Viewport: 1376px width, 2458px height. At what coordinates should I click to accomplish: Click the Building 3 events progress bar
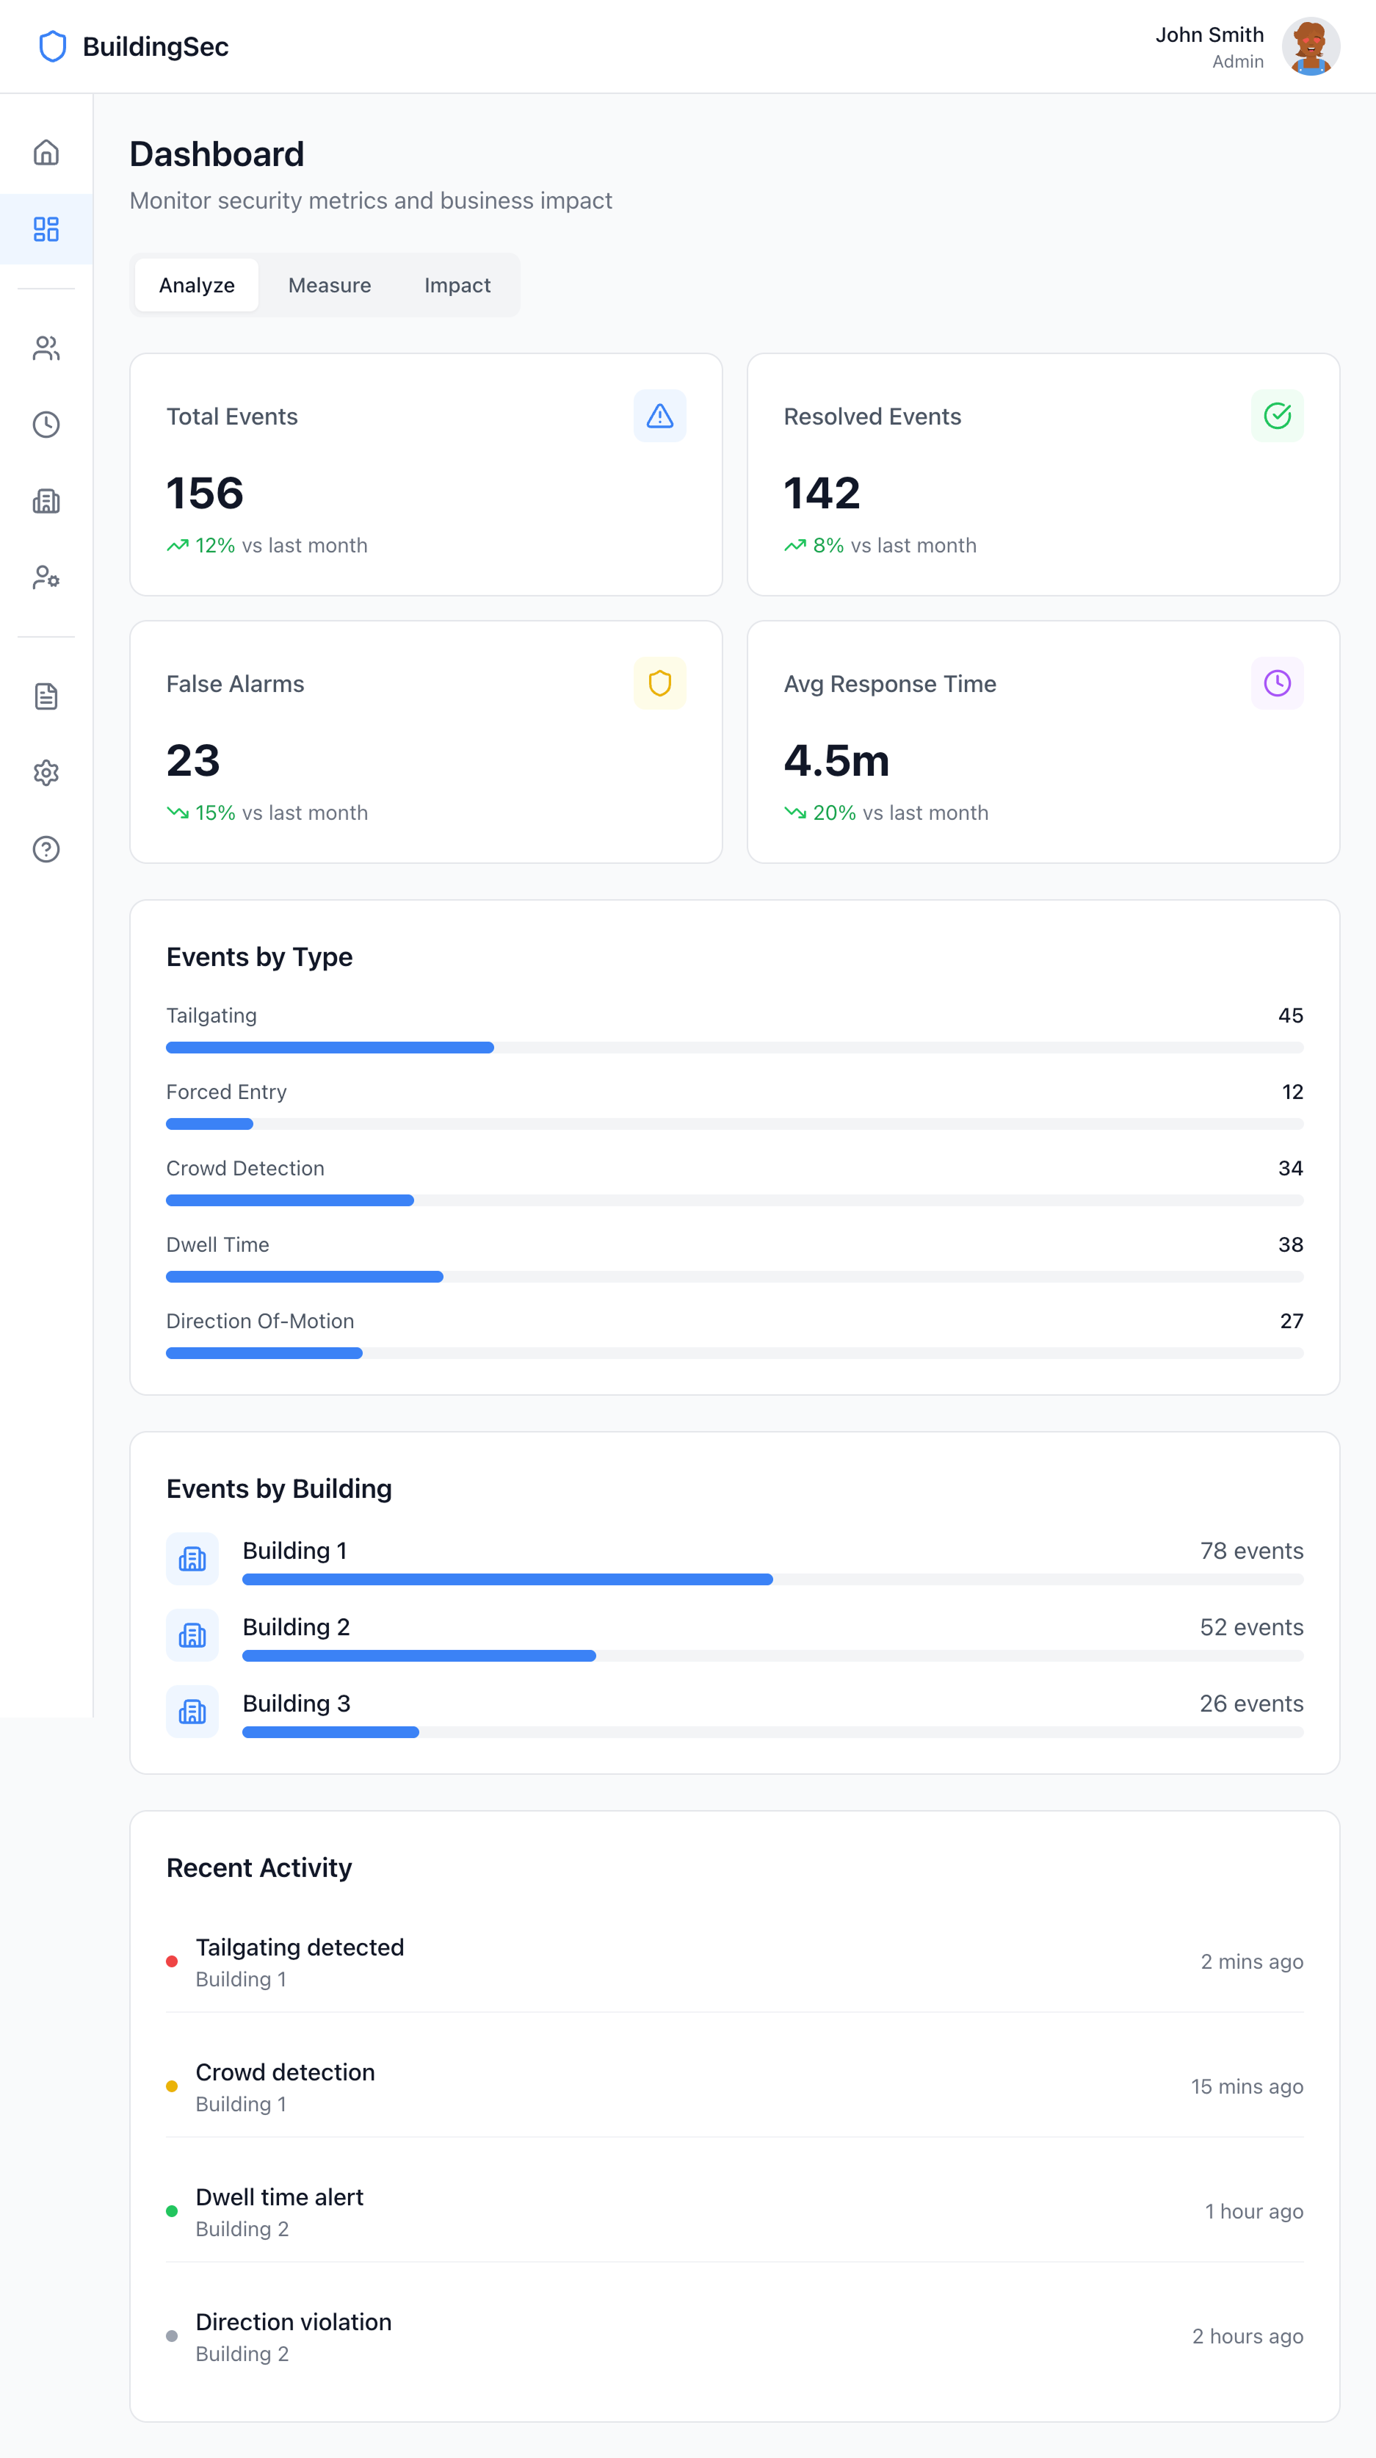(x=772, y=1733)
